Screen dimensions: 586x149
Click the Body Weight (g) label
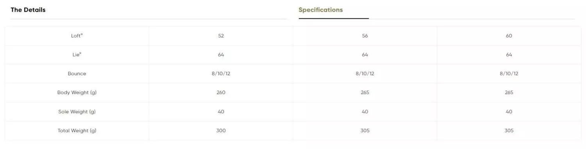77,92
